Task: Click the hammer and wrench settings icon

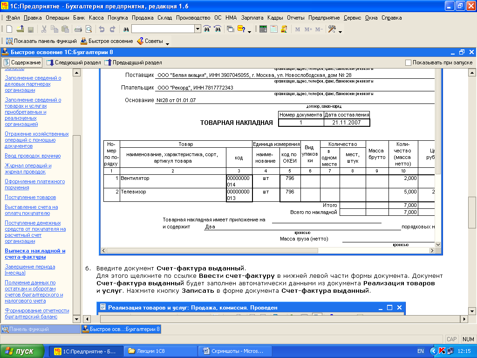Action: point(332,29)
